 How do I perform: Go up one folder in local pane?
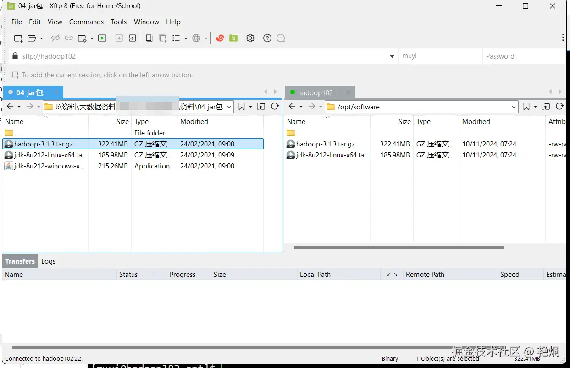tap(261, 107)
